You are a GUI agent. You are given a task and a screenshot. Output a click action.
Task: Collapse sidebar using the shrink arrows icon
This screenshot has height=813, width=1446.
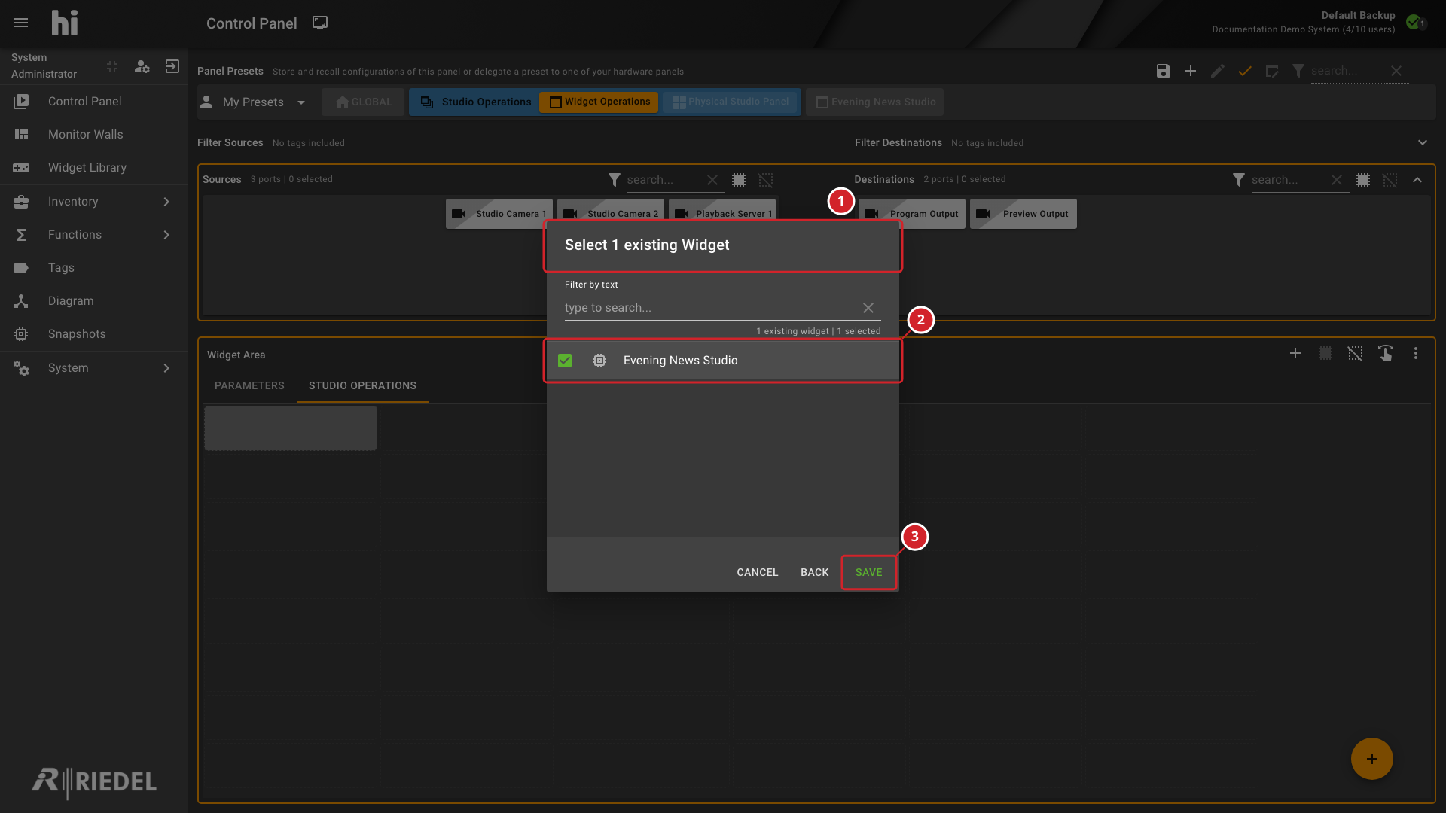click(112, 66)
